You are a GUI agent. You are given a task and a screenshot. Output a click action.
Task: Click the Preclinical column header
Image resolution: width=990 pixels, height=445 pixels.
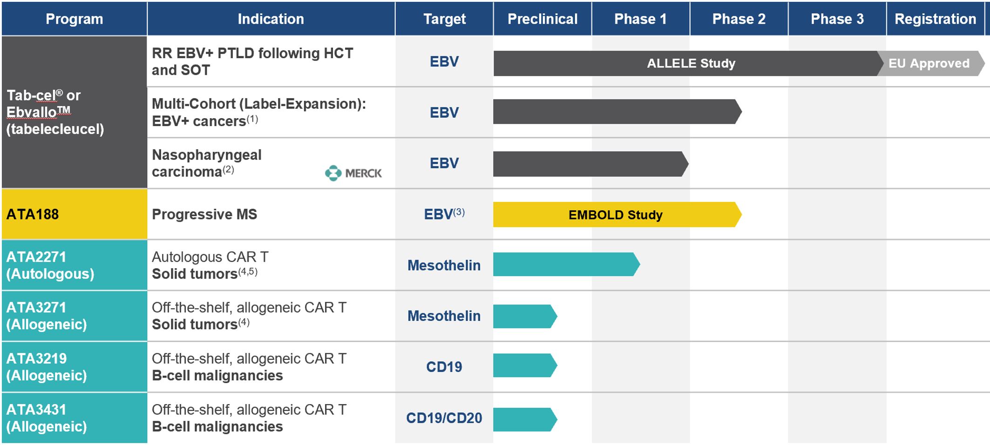point(542,19)
